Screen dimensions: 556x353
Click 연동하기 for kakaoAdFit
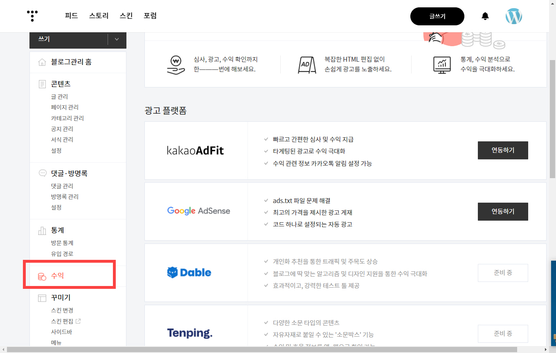503,150
